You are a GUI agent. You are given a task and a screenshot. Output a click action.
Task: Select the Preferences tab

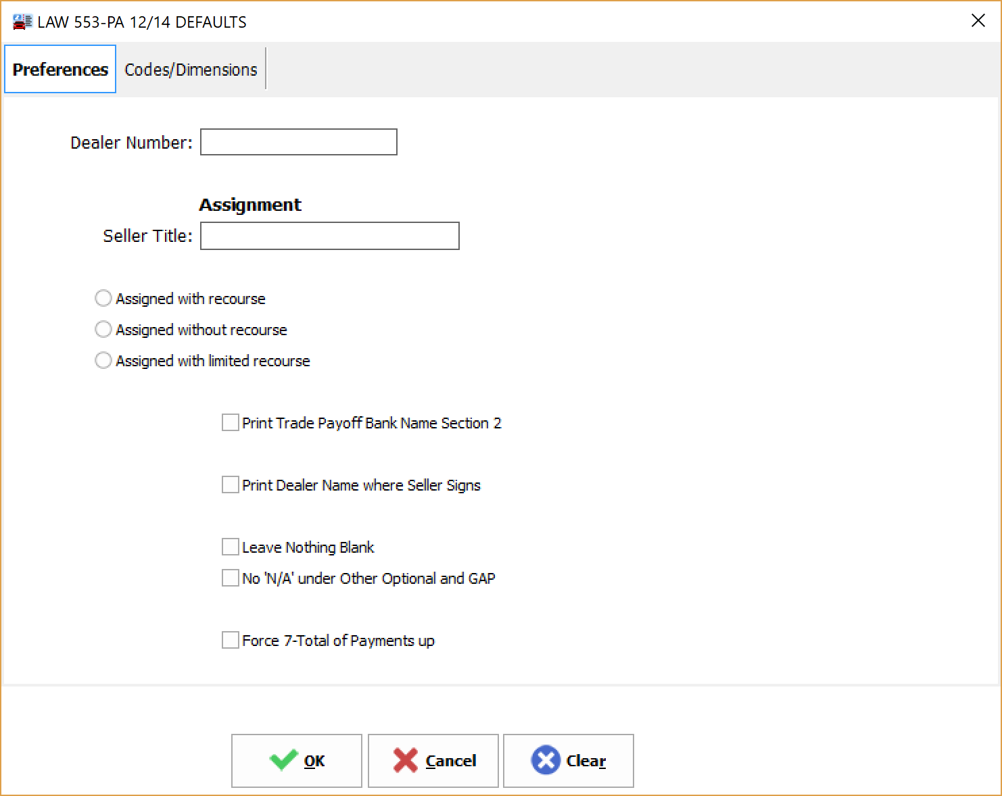[x=59, y=68]
